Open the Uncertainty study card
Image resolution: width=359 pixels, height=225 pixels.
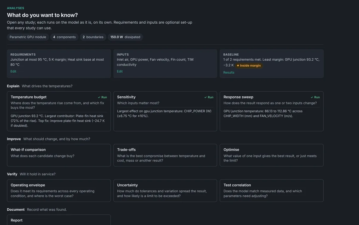click(x=165, y=191)
